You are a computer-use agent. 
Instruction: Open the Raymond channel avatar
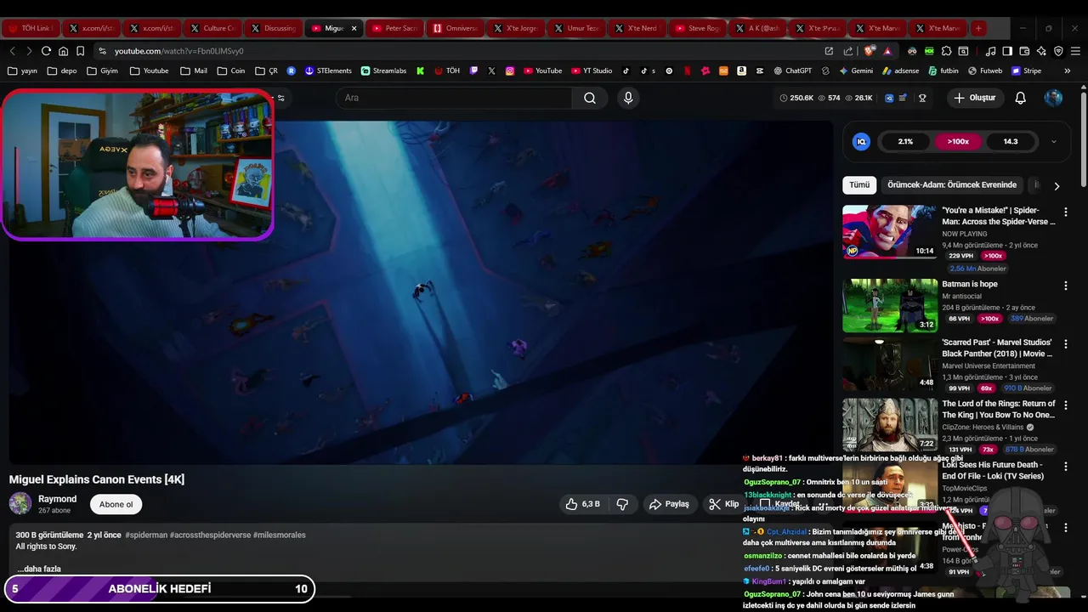tap(20, 503)
